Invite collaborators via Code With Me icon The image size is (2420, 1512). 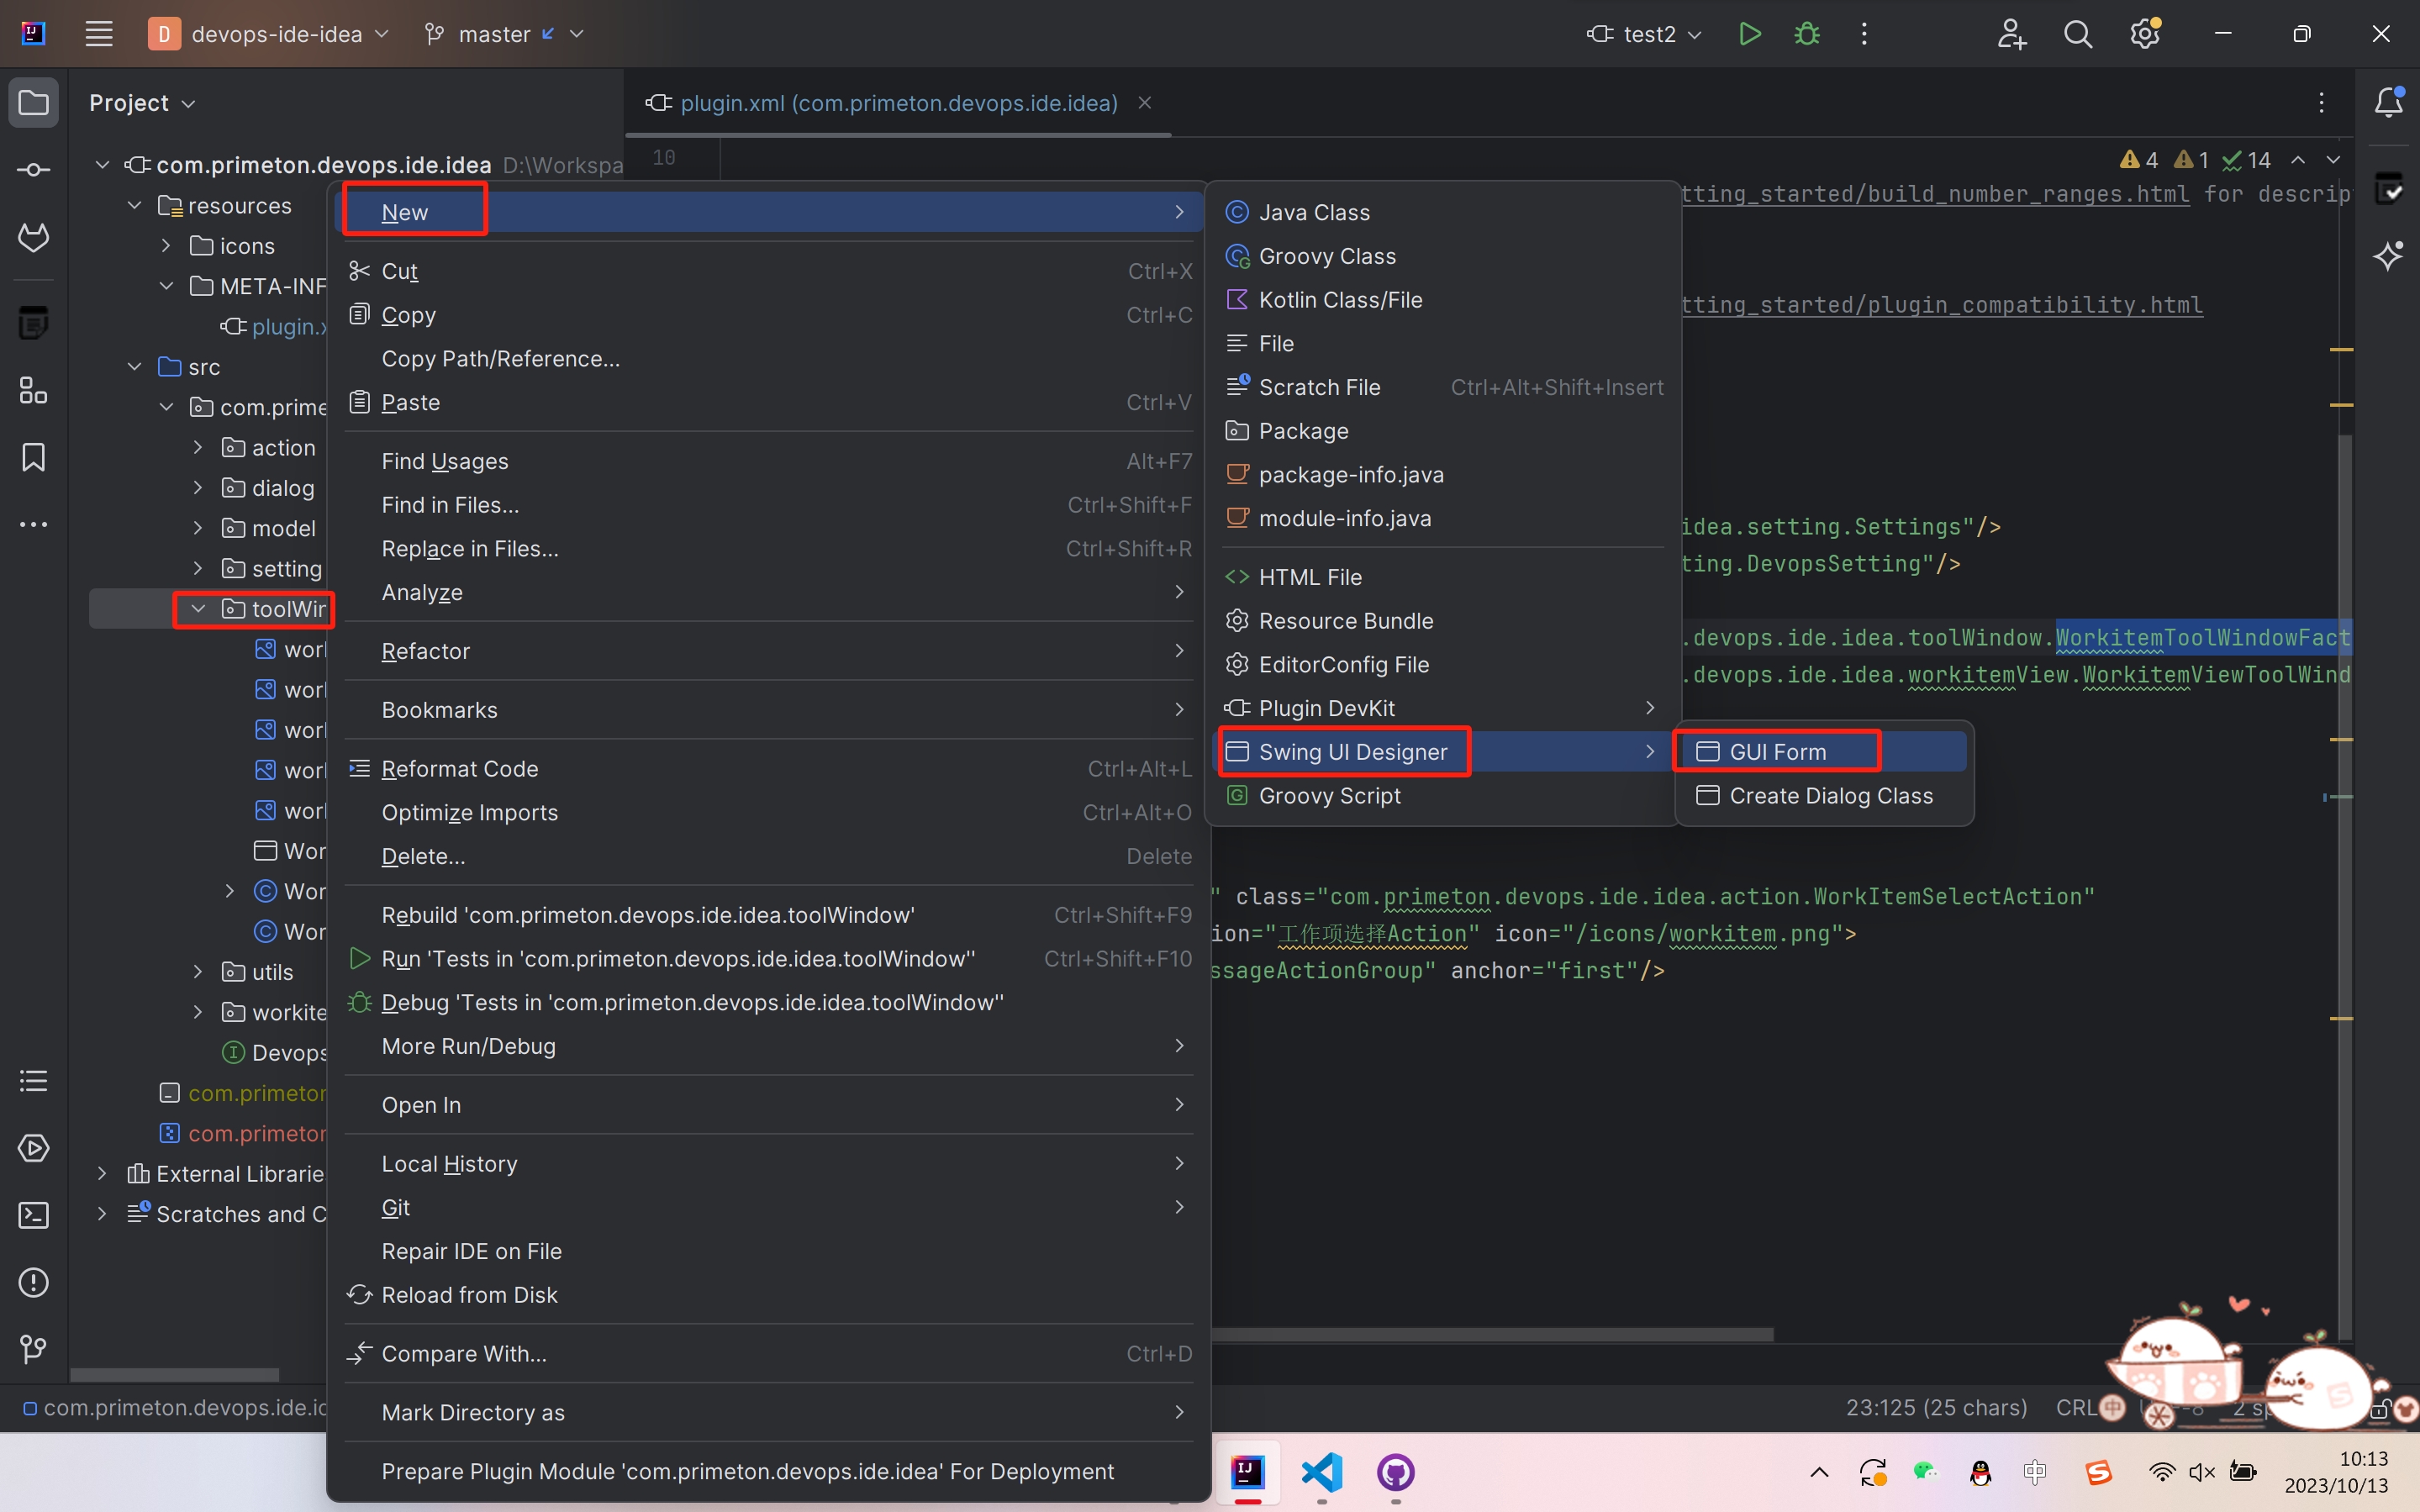click(2012, 33)
